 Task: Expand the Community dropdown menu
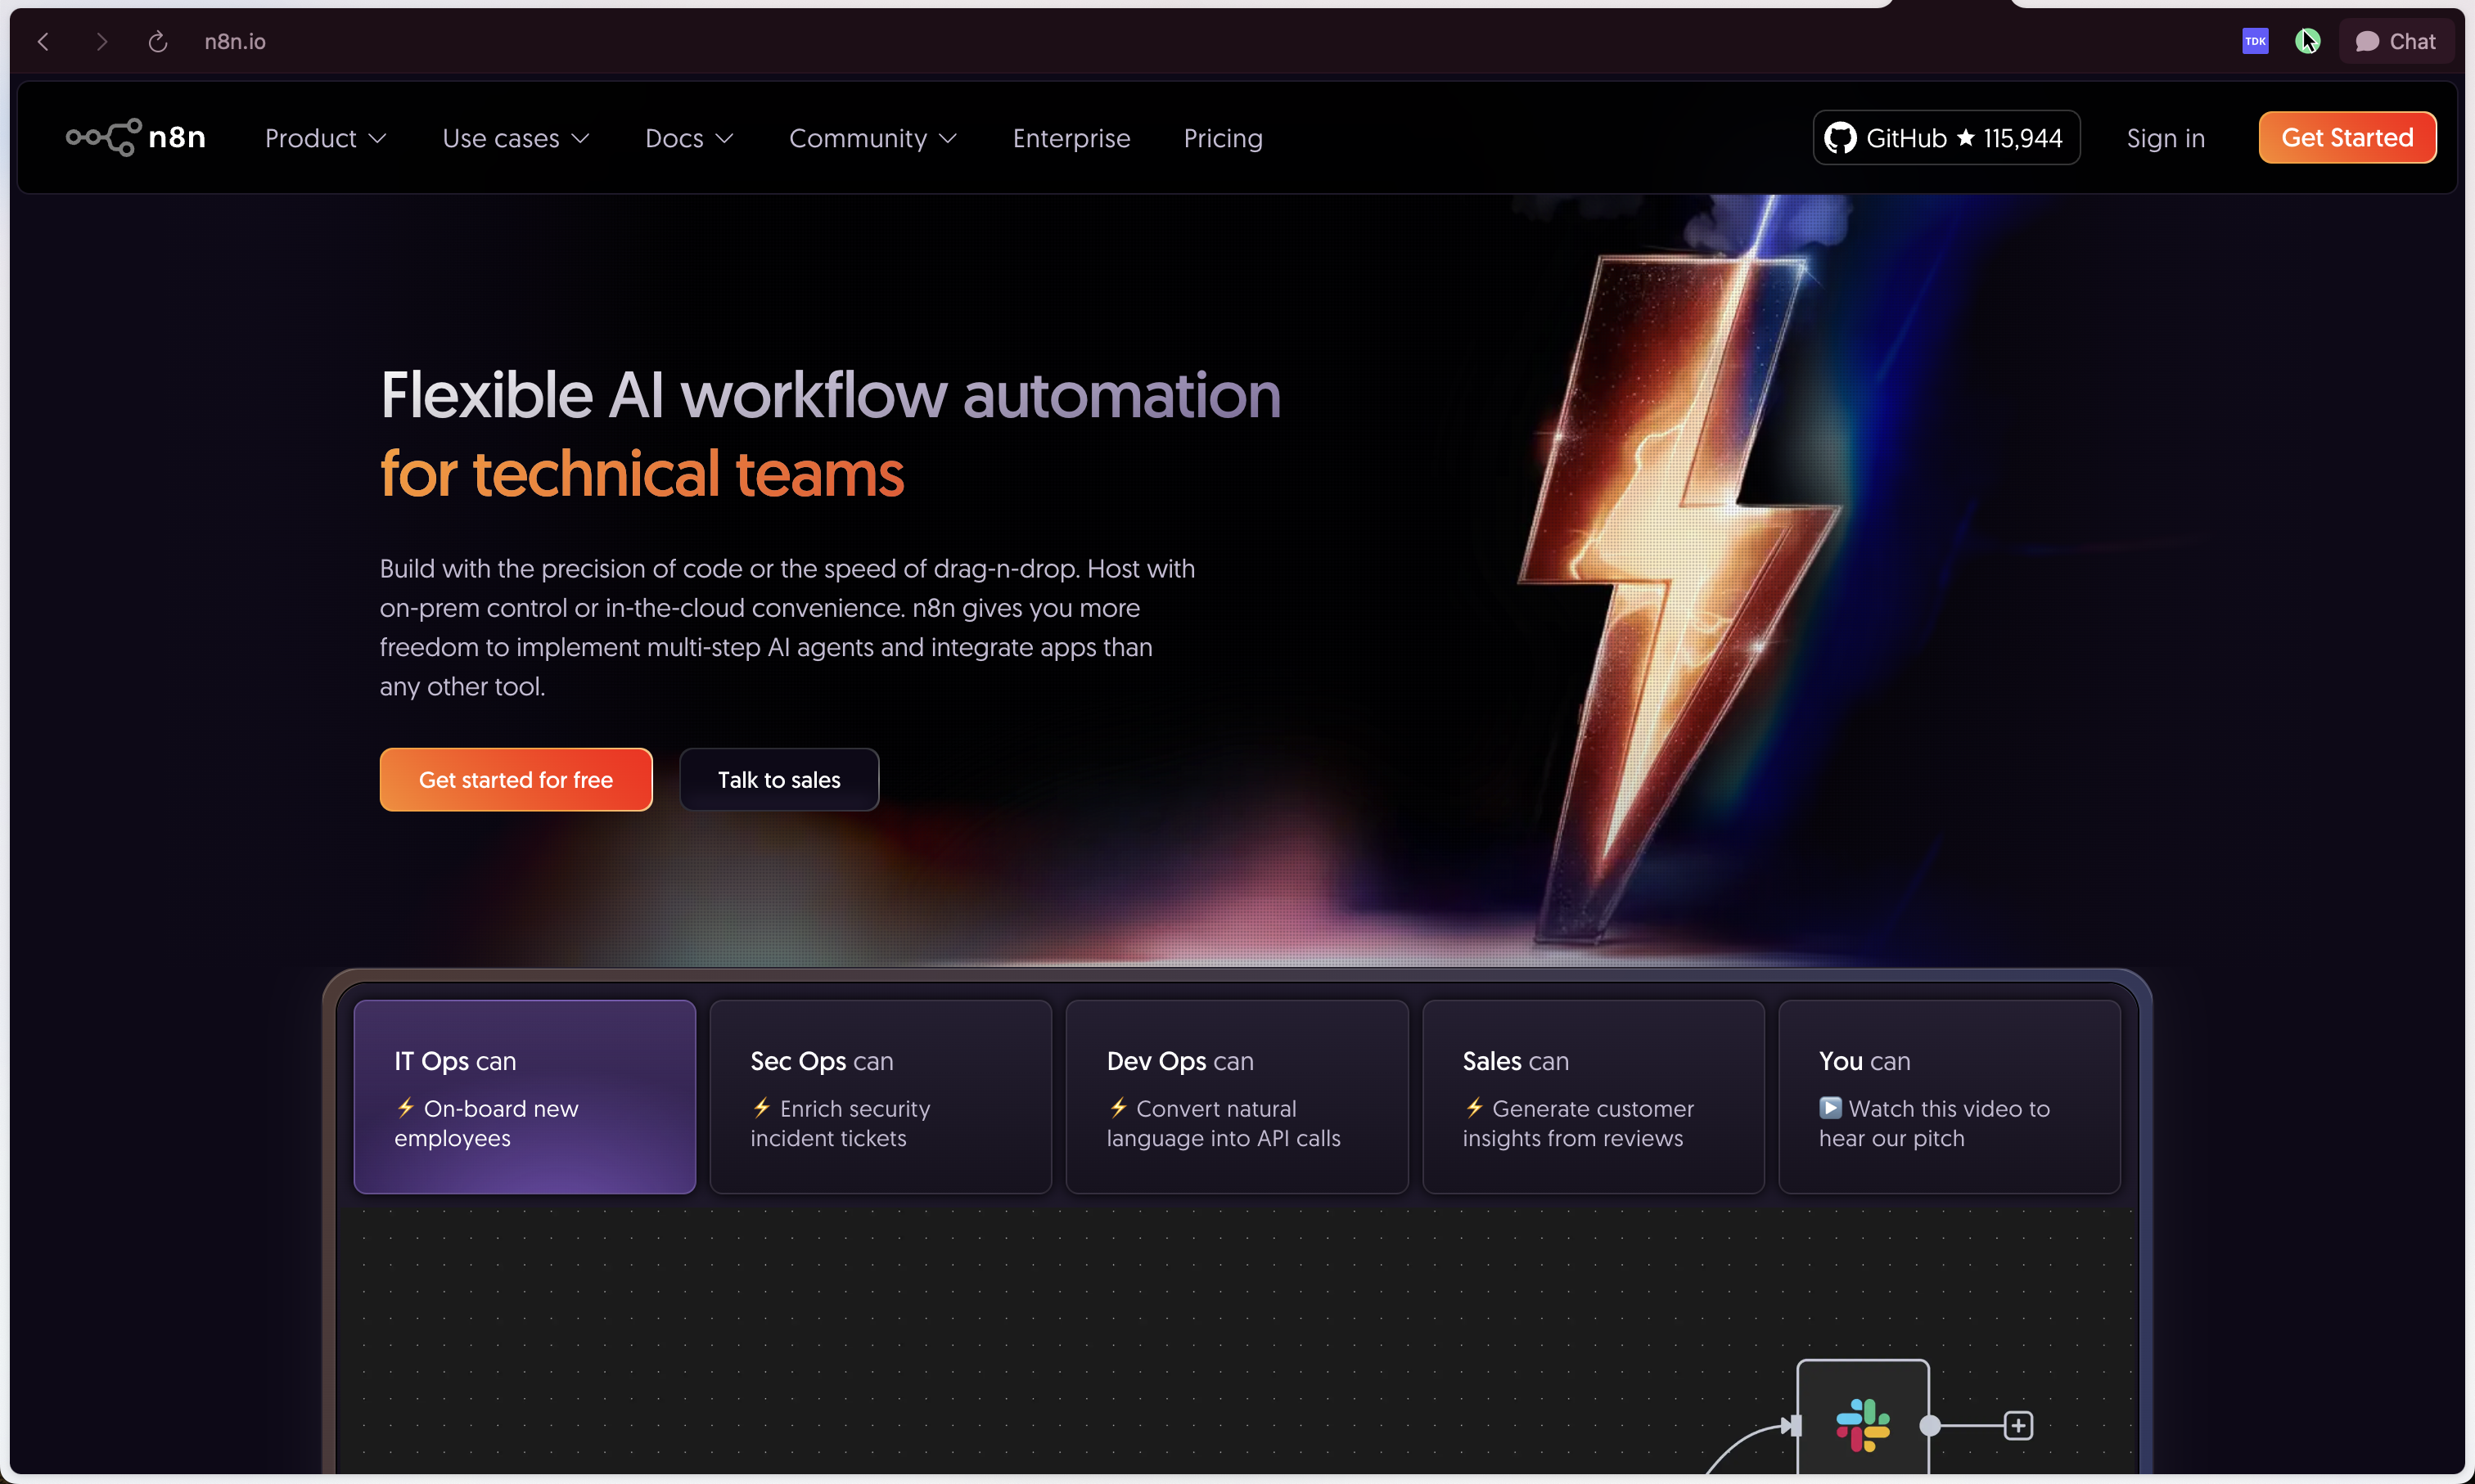[872, 138]
